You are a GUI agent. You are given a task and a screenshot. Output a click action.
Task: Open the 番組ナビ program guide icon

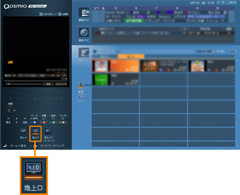84,12
